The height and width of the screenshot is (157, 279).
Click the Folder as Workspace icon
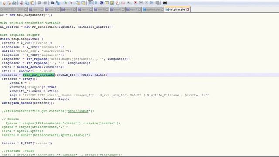pyautogui.click(x=123, y=3)
